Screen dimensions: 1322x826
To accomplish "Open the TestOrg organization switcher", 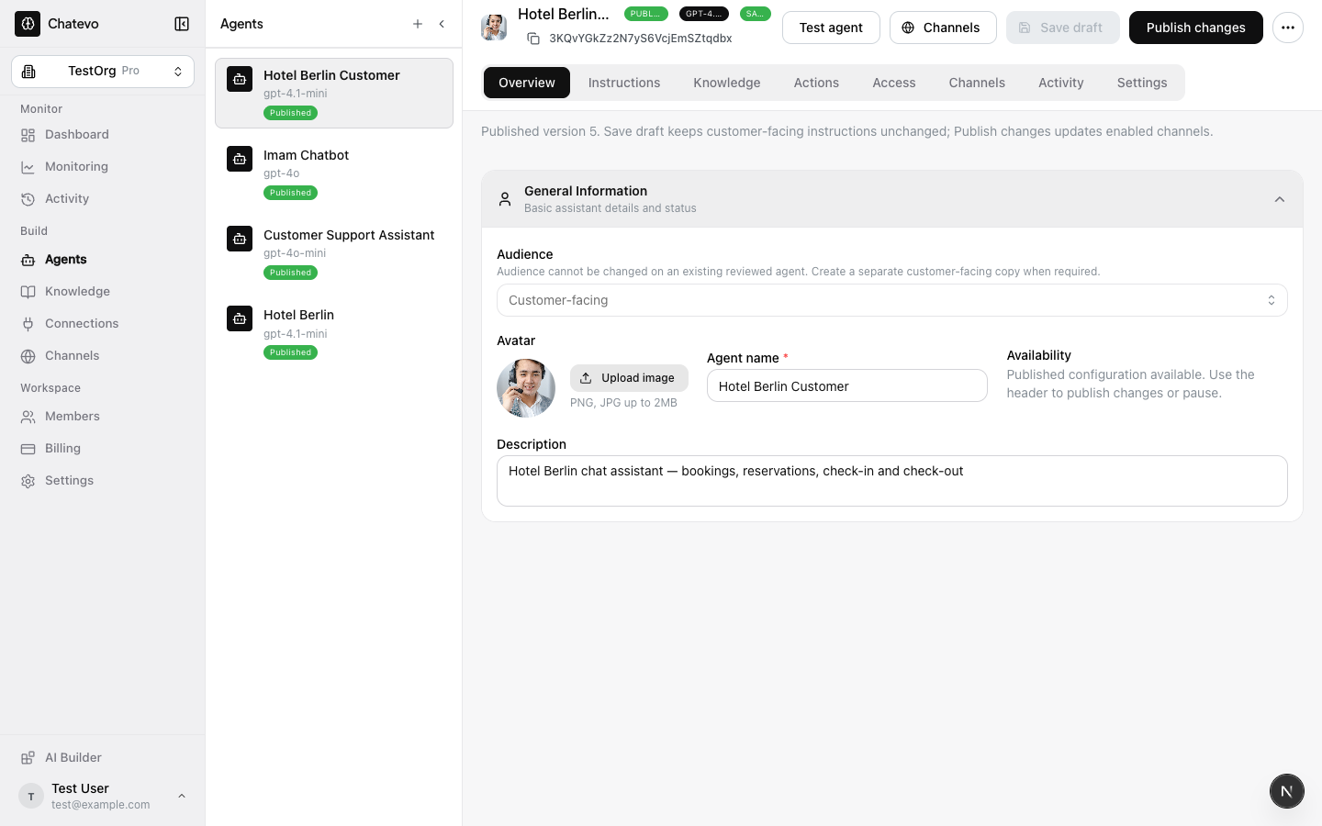I will (103, 72).
